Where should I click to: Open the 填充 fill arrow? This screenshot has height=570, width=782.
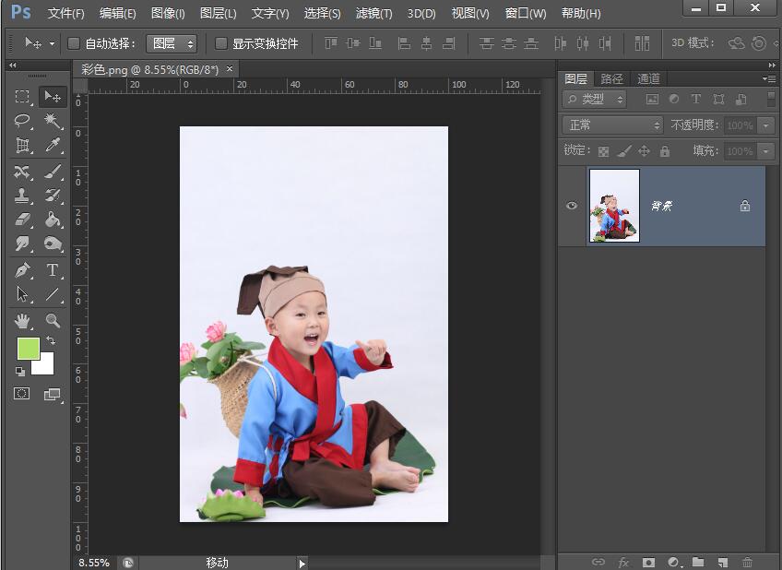[x=766, y=150]
